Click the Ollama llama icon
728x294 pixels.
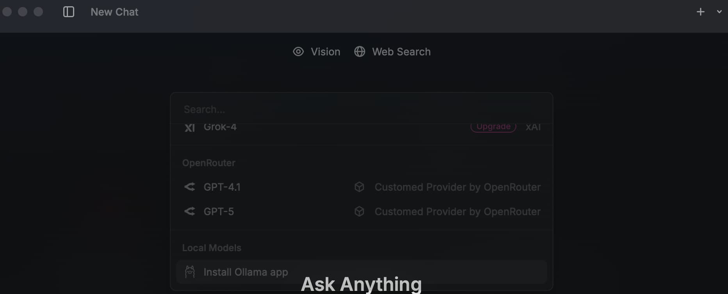coord(190,272)
